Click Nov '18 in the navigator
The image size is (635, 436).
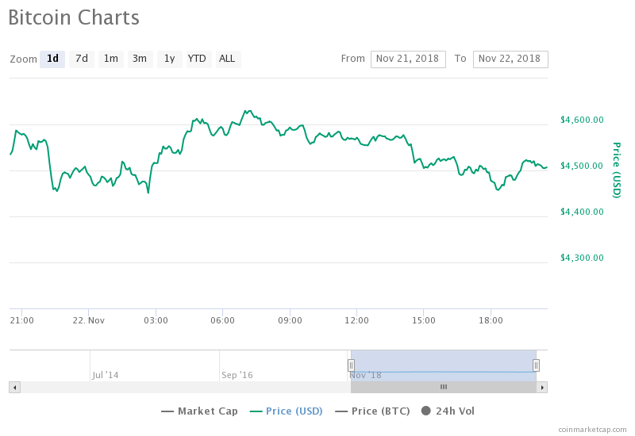(365, 375)
